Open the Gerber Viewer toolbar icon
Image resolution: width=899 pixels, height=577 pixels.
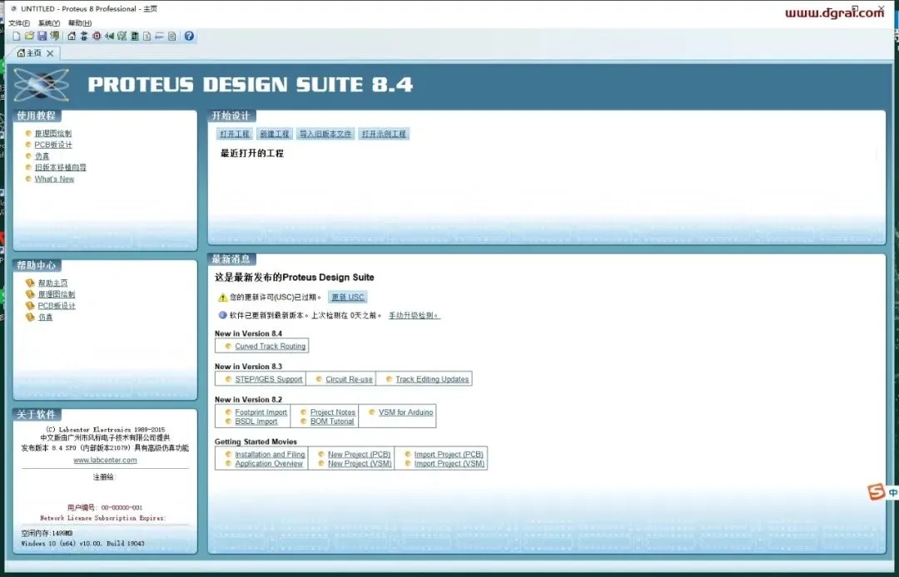(122, 36)
